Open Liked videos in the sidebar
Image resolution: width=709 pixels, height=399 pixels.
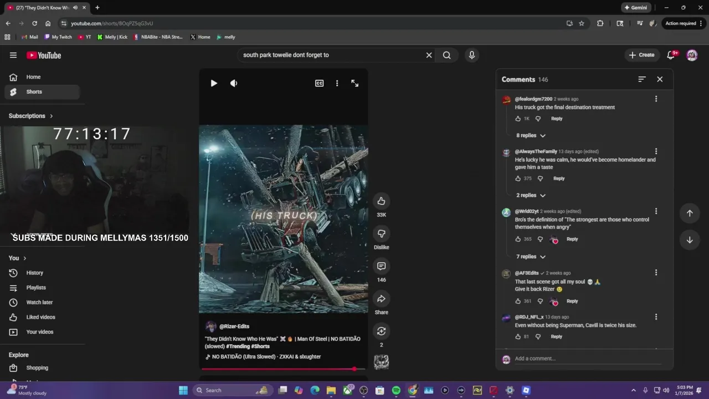tap(42, 317)
